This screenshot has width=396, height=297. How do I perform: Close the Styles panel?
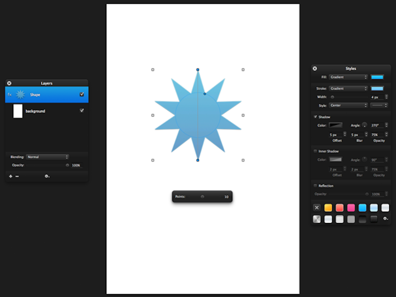(315, 69)
